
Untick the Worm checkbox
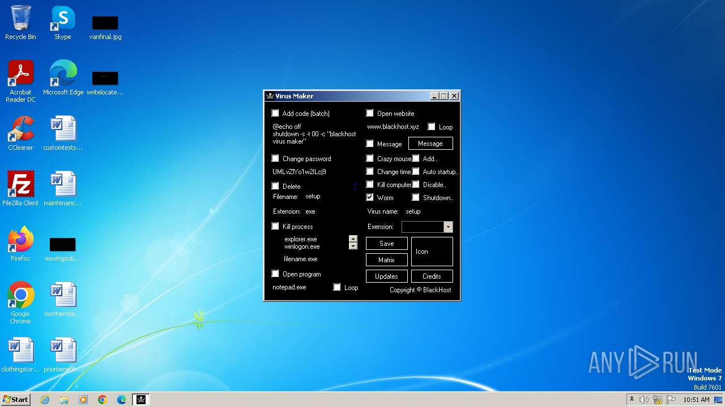(x=370, y=197)
